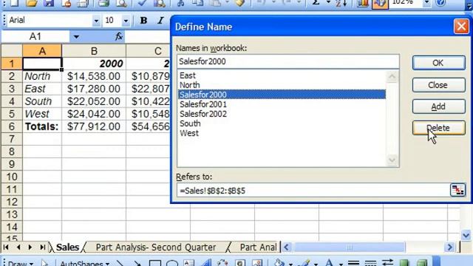Screen dimensions: 473x266
Task: Insert Clip Art from Drawing toolbar
Action: click(x=240, y=263)
